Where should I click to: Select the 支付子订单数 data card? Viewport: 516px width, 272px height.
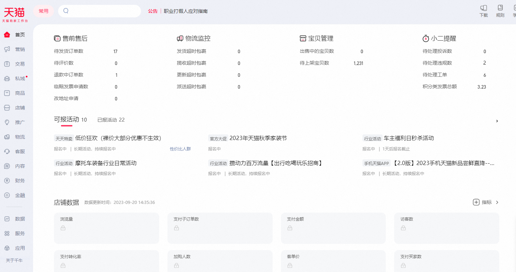(220, 228)
